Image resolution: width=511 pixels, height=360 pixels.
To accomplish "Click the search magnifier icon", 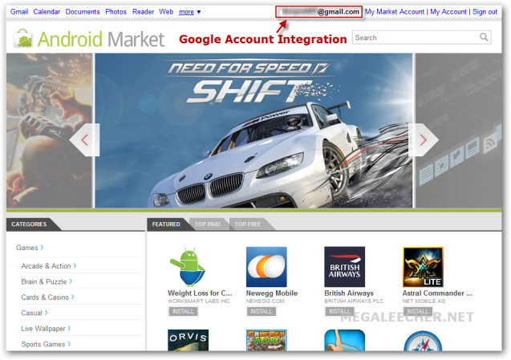I will (x=484, y=37).
